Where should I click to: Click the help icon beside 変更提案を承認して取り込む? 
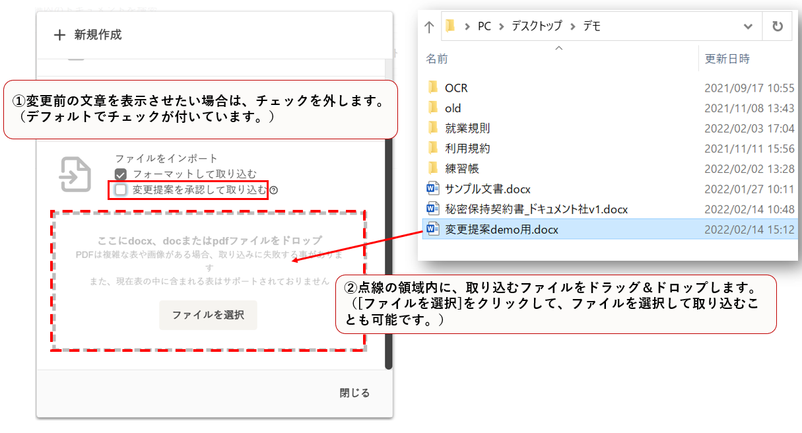274,191
